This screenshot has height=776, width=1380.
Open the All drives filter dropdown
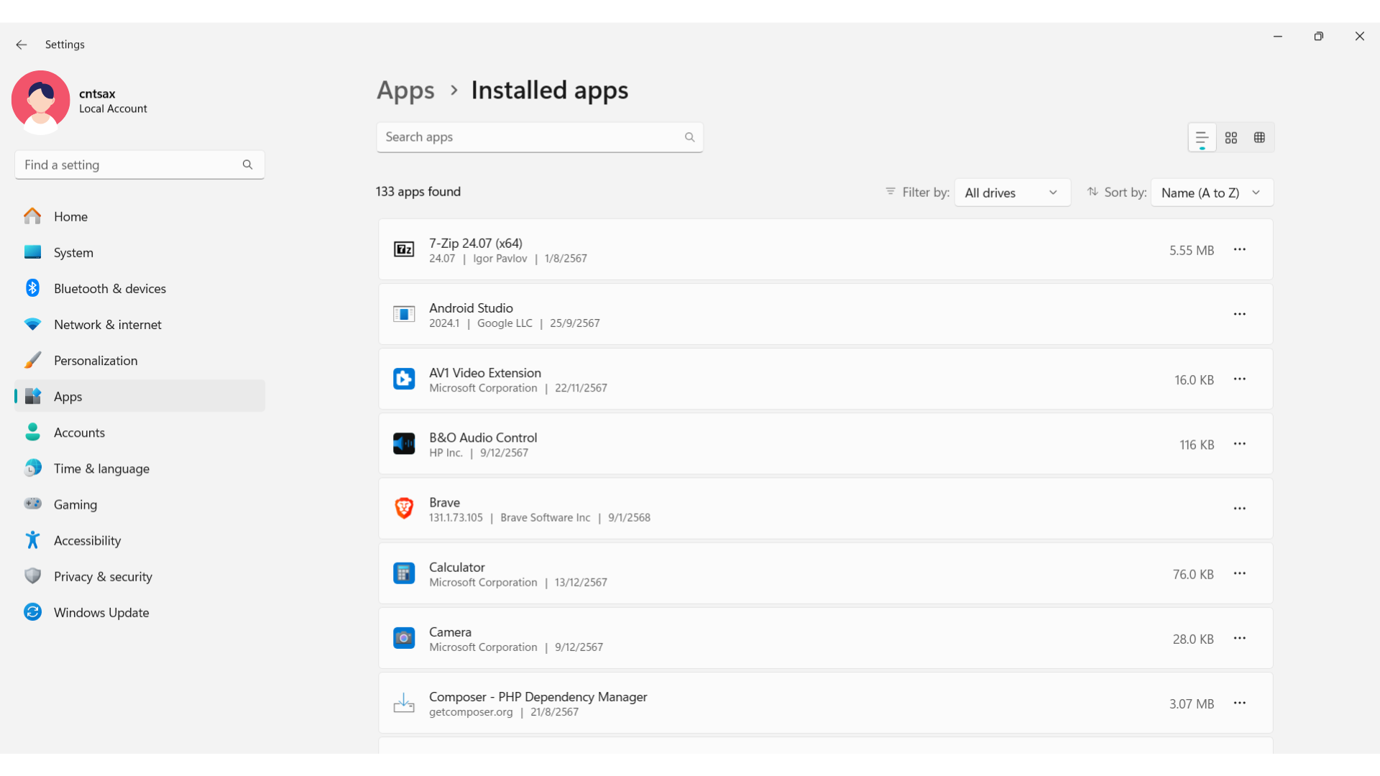click(x=1012, y=193)
